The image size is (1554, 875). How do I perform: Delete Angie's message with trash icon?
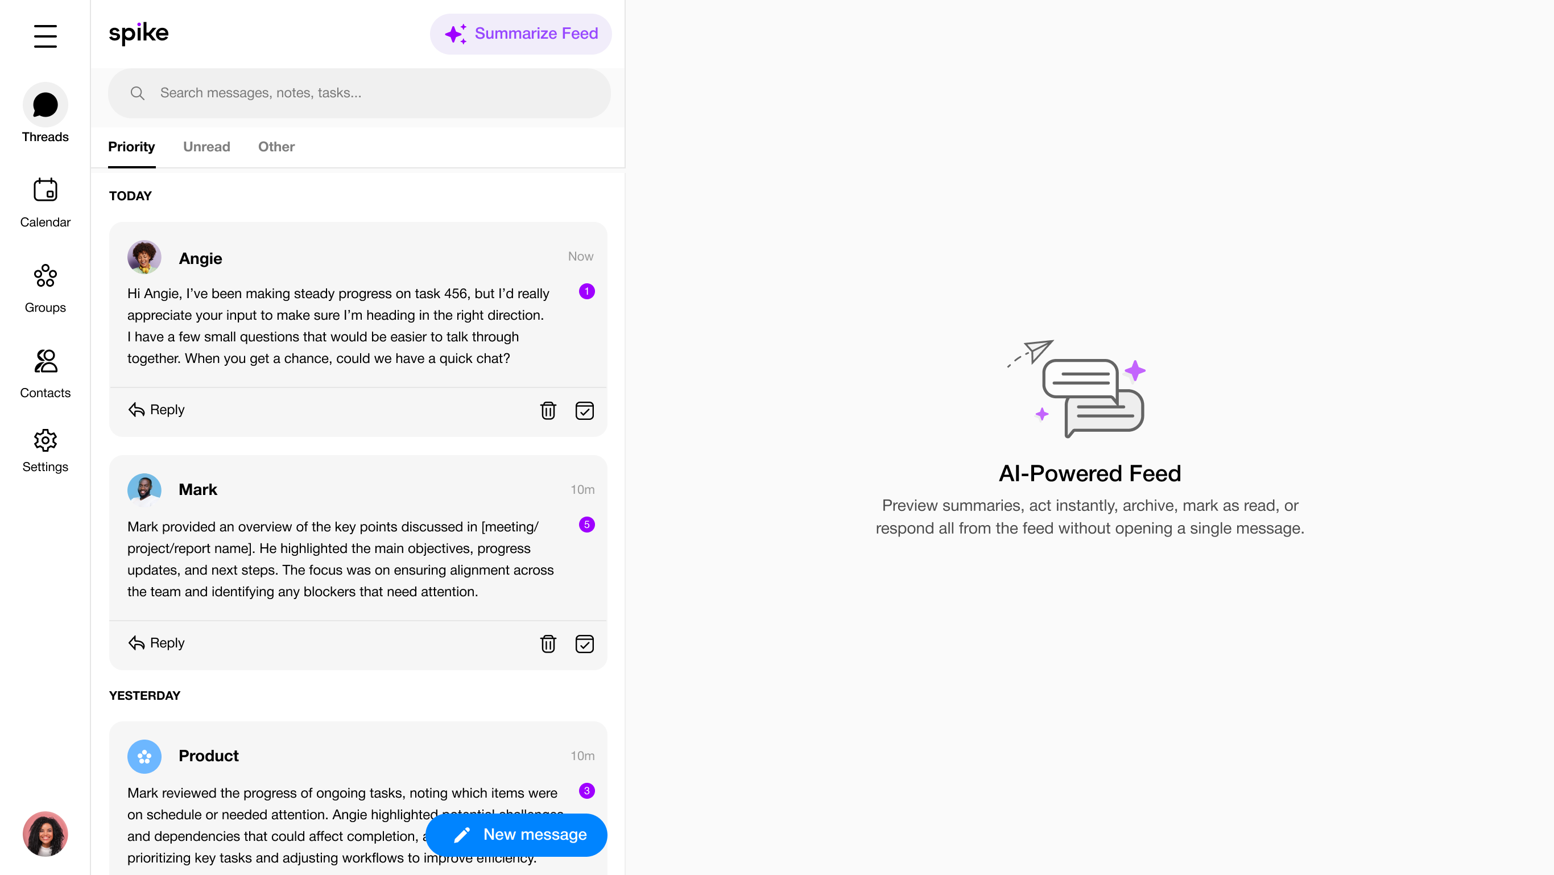548,410
